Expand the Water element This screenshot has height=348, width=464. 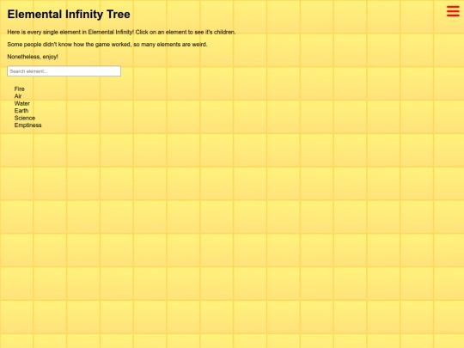click(x=21, y=103)
